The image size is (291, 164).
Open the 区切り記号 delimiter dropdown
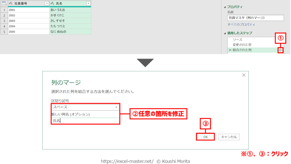pos(116,107)
